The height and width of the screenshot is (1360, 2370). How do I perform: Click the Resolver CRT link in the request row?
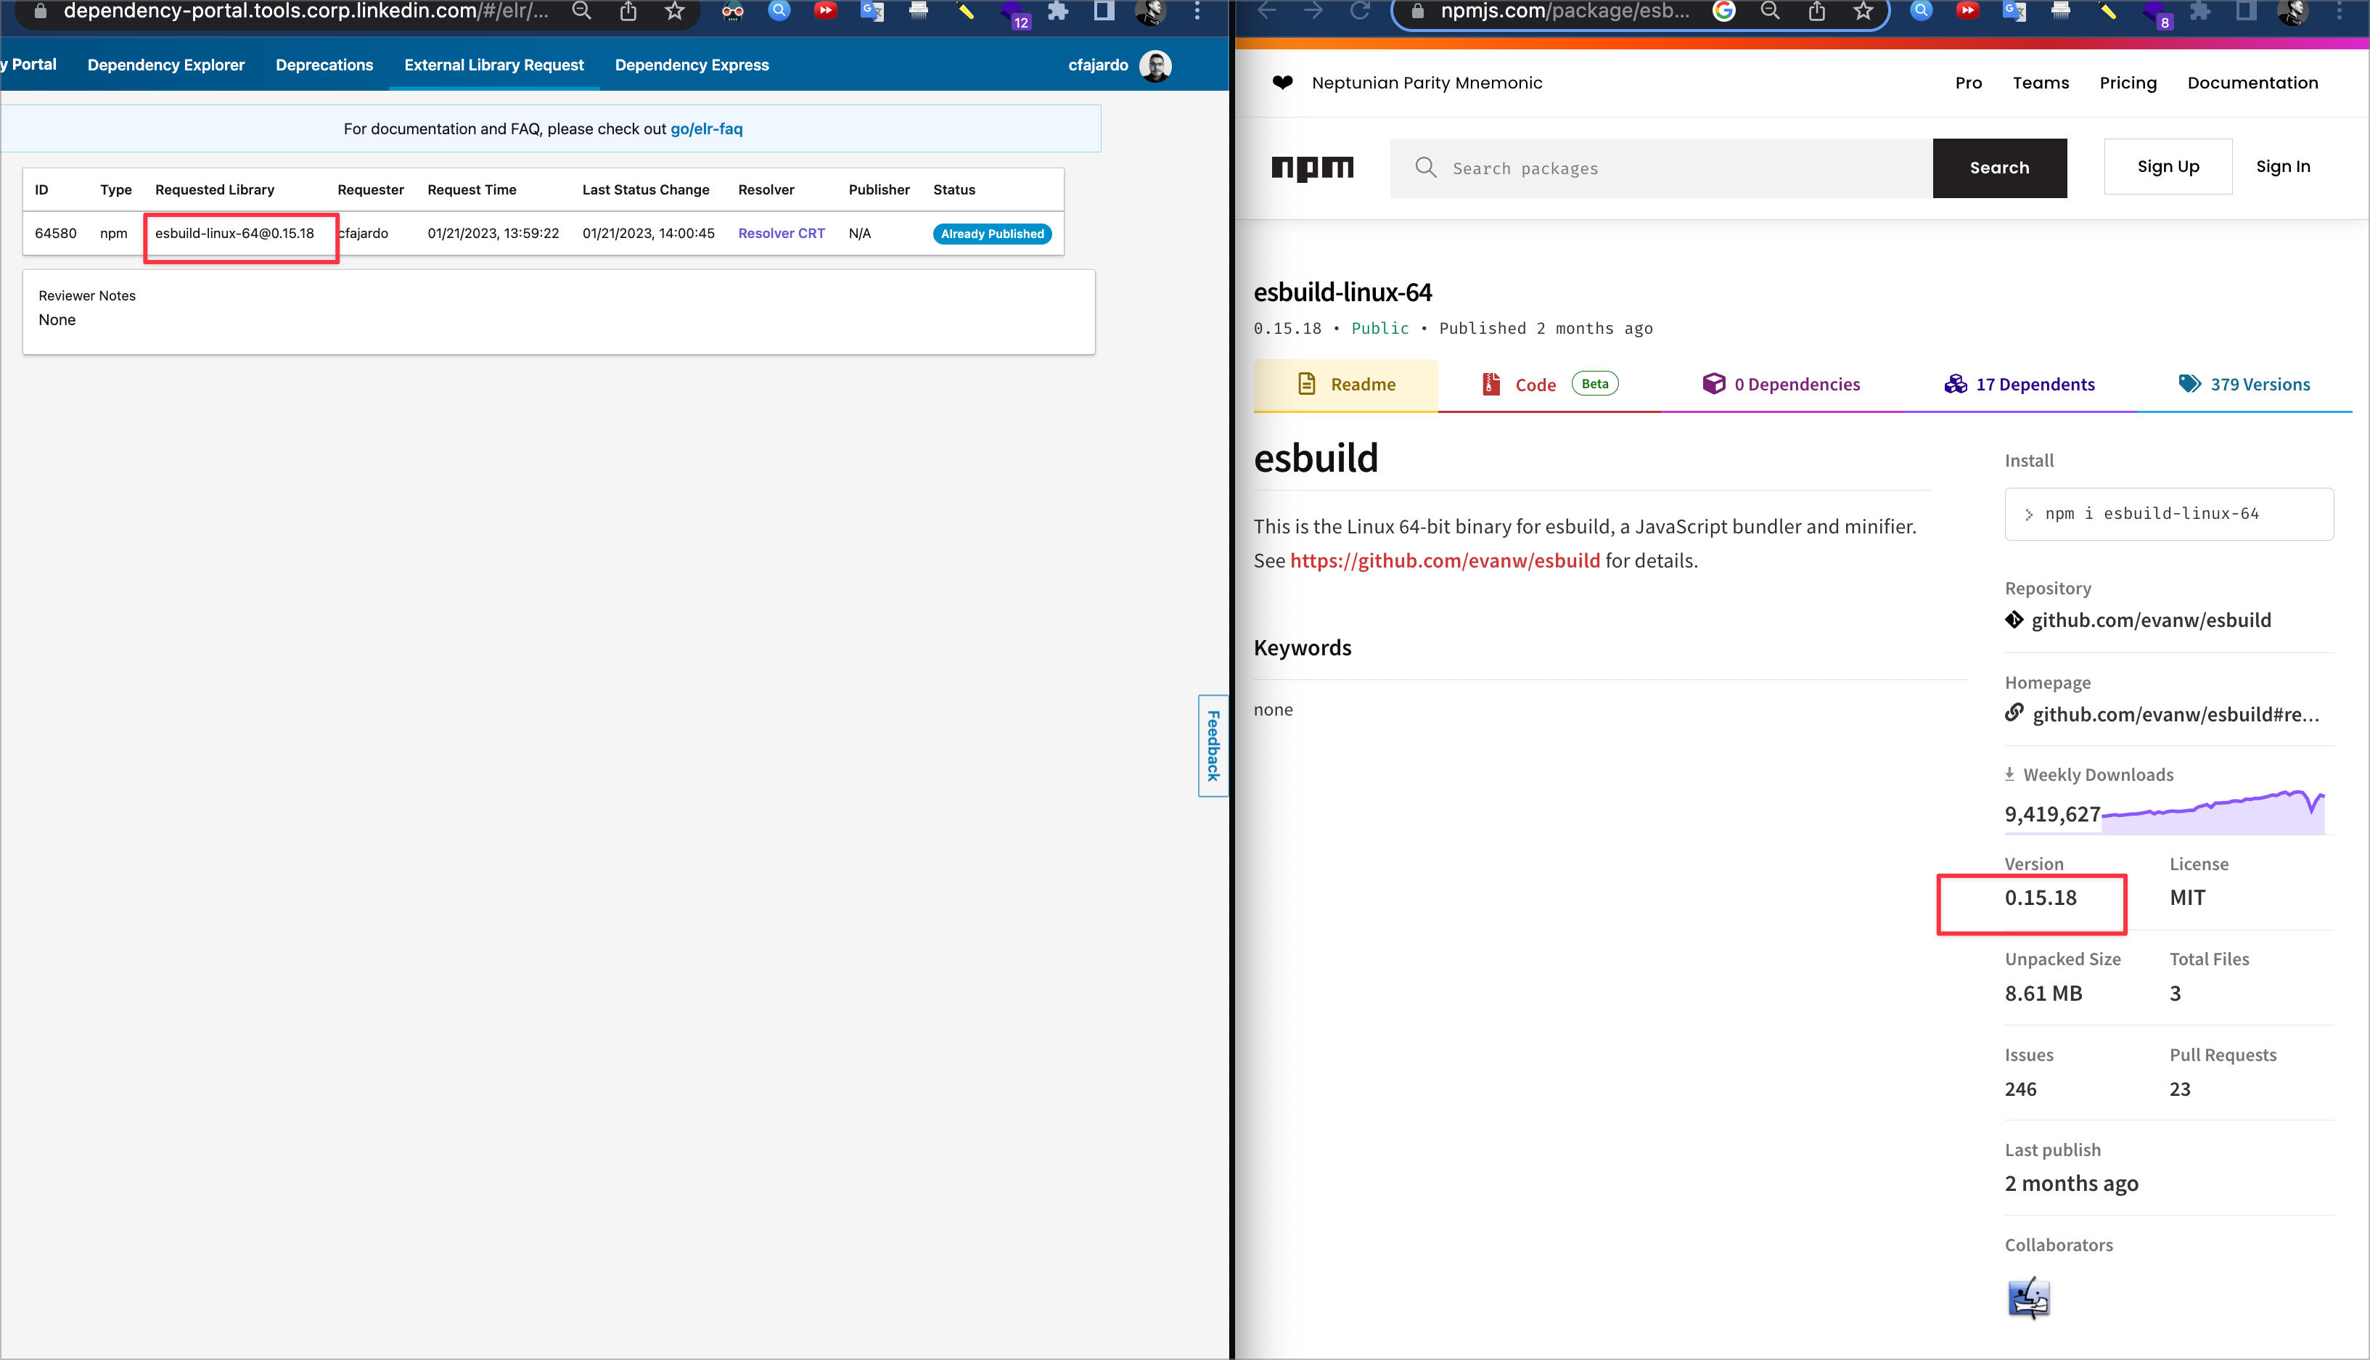782,234
